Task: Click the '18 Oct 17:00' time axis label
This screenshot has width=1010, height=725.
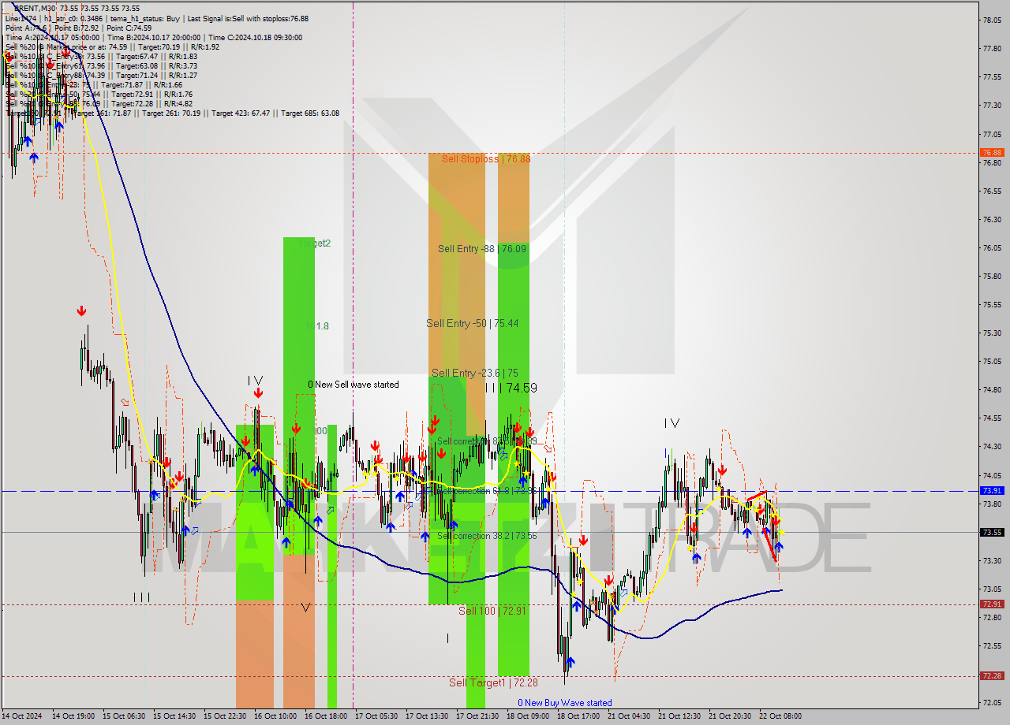Action: coord(579,716)
